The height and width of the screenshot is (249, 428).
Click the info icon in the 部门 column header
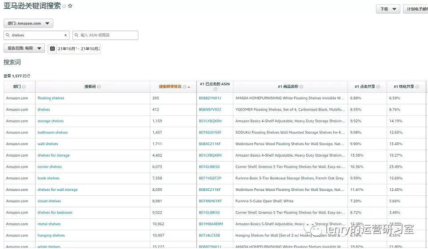tap(24, 87)
